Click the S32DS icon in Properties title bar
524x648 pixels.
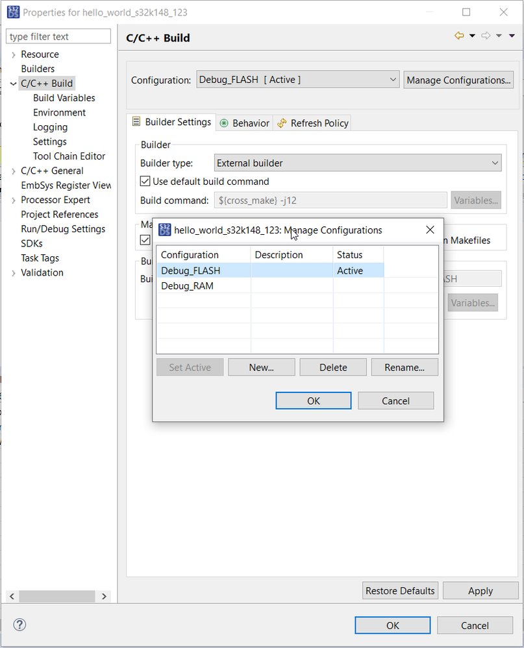(13, 12)
